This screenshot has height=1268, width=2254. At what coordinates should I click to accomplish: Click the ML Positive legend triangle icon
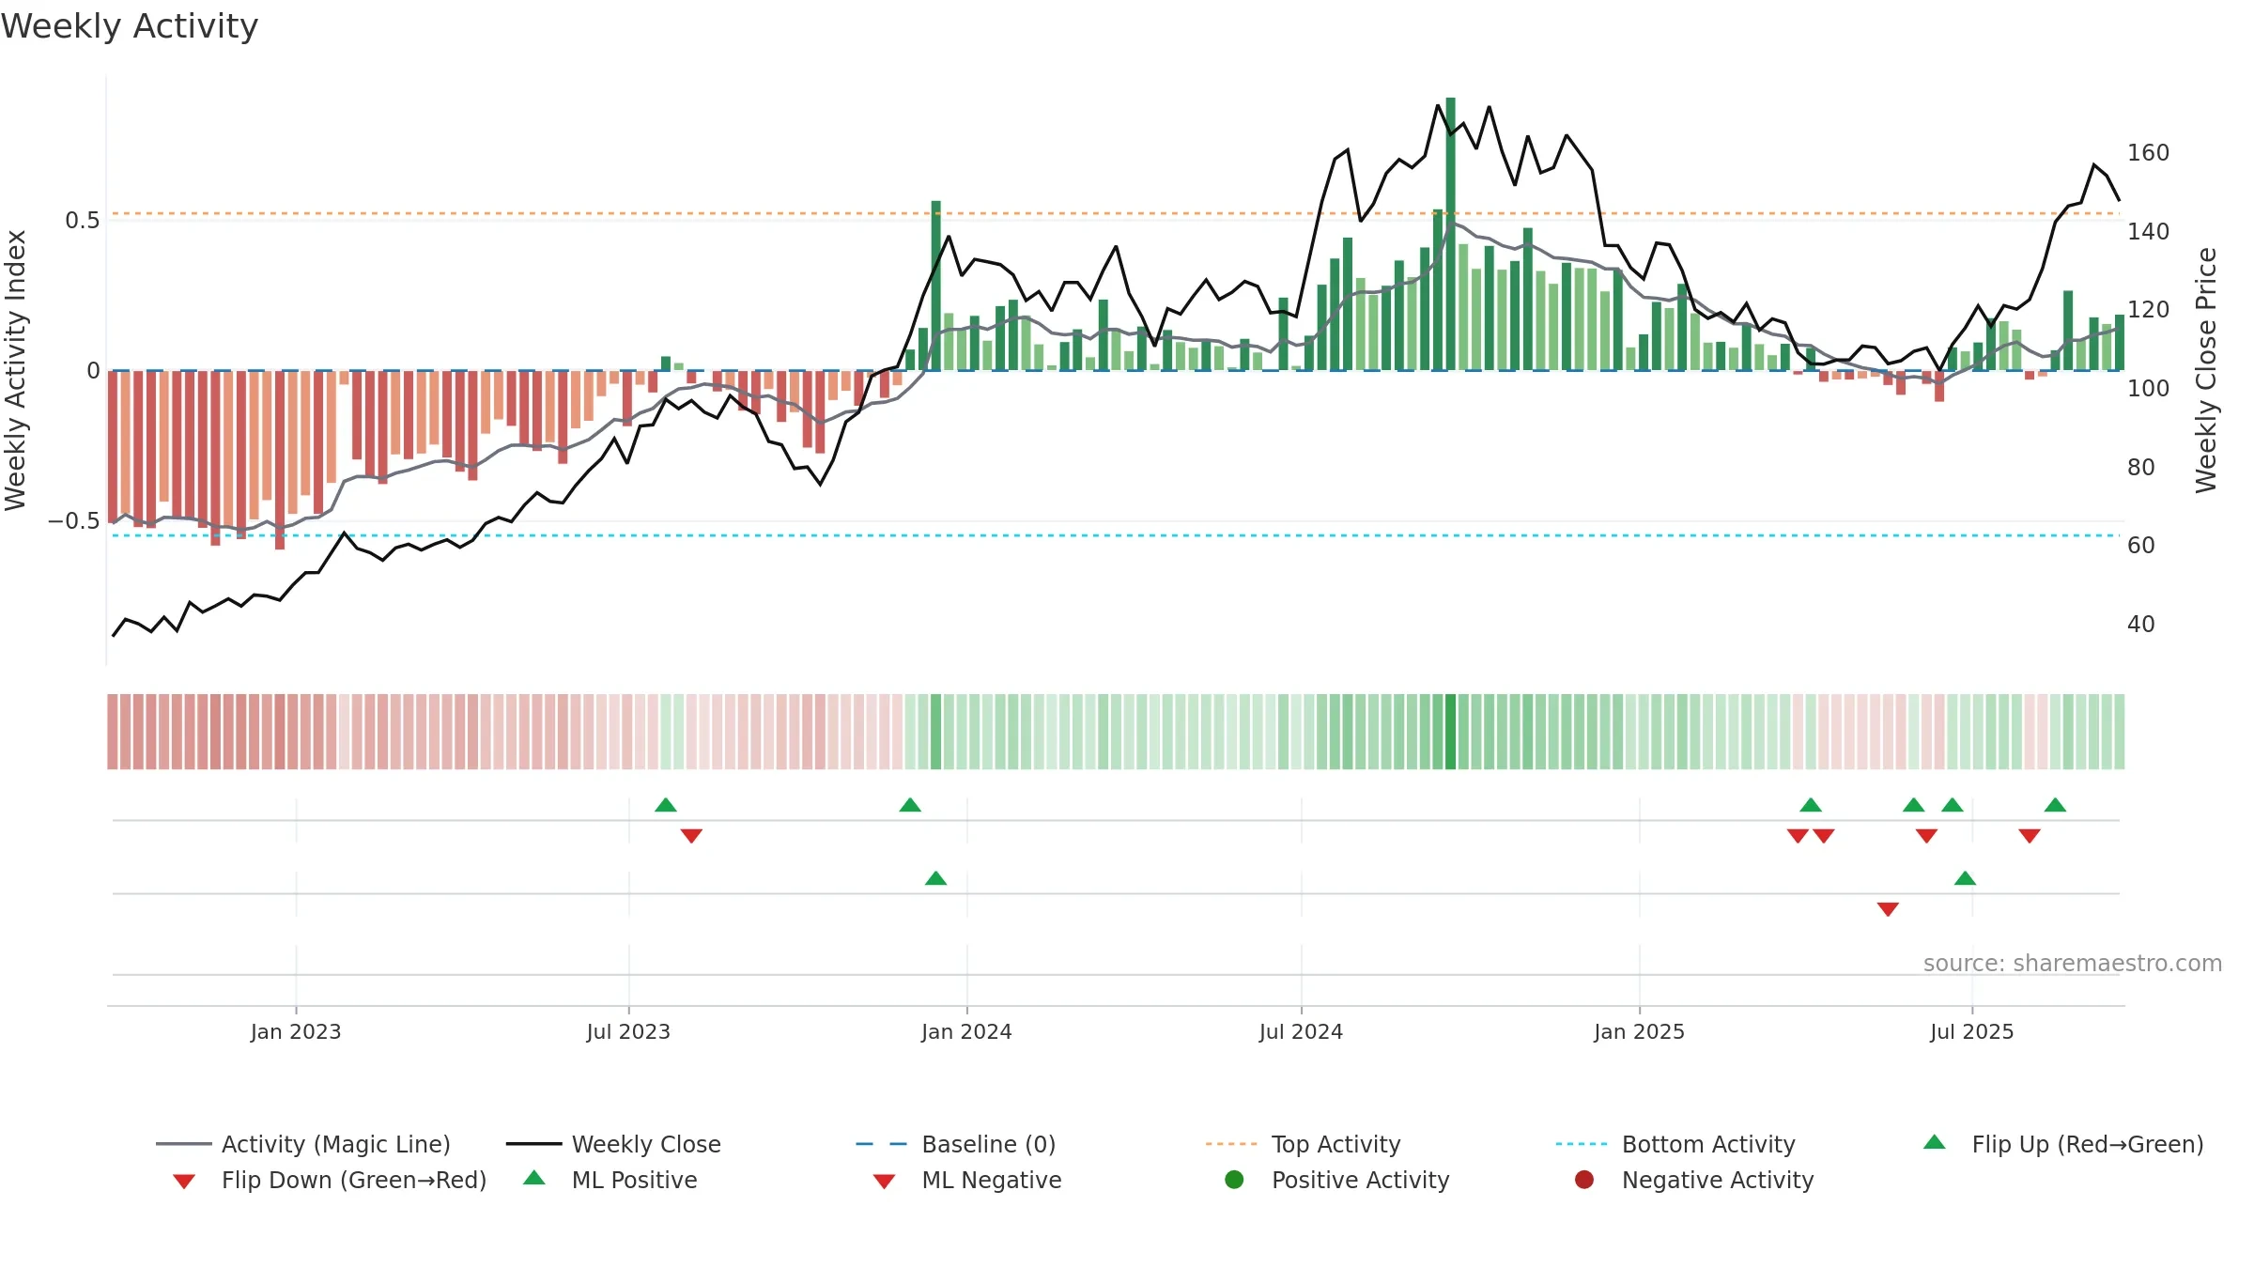(x=534, y=1178)
